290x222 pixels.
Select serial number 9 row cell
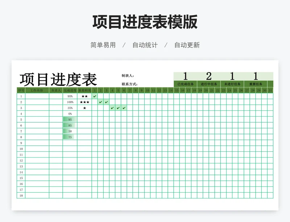pos(21,143)
